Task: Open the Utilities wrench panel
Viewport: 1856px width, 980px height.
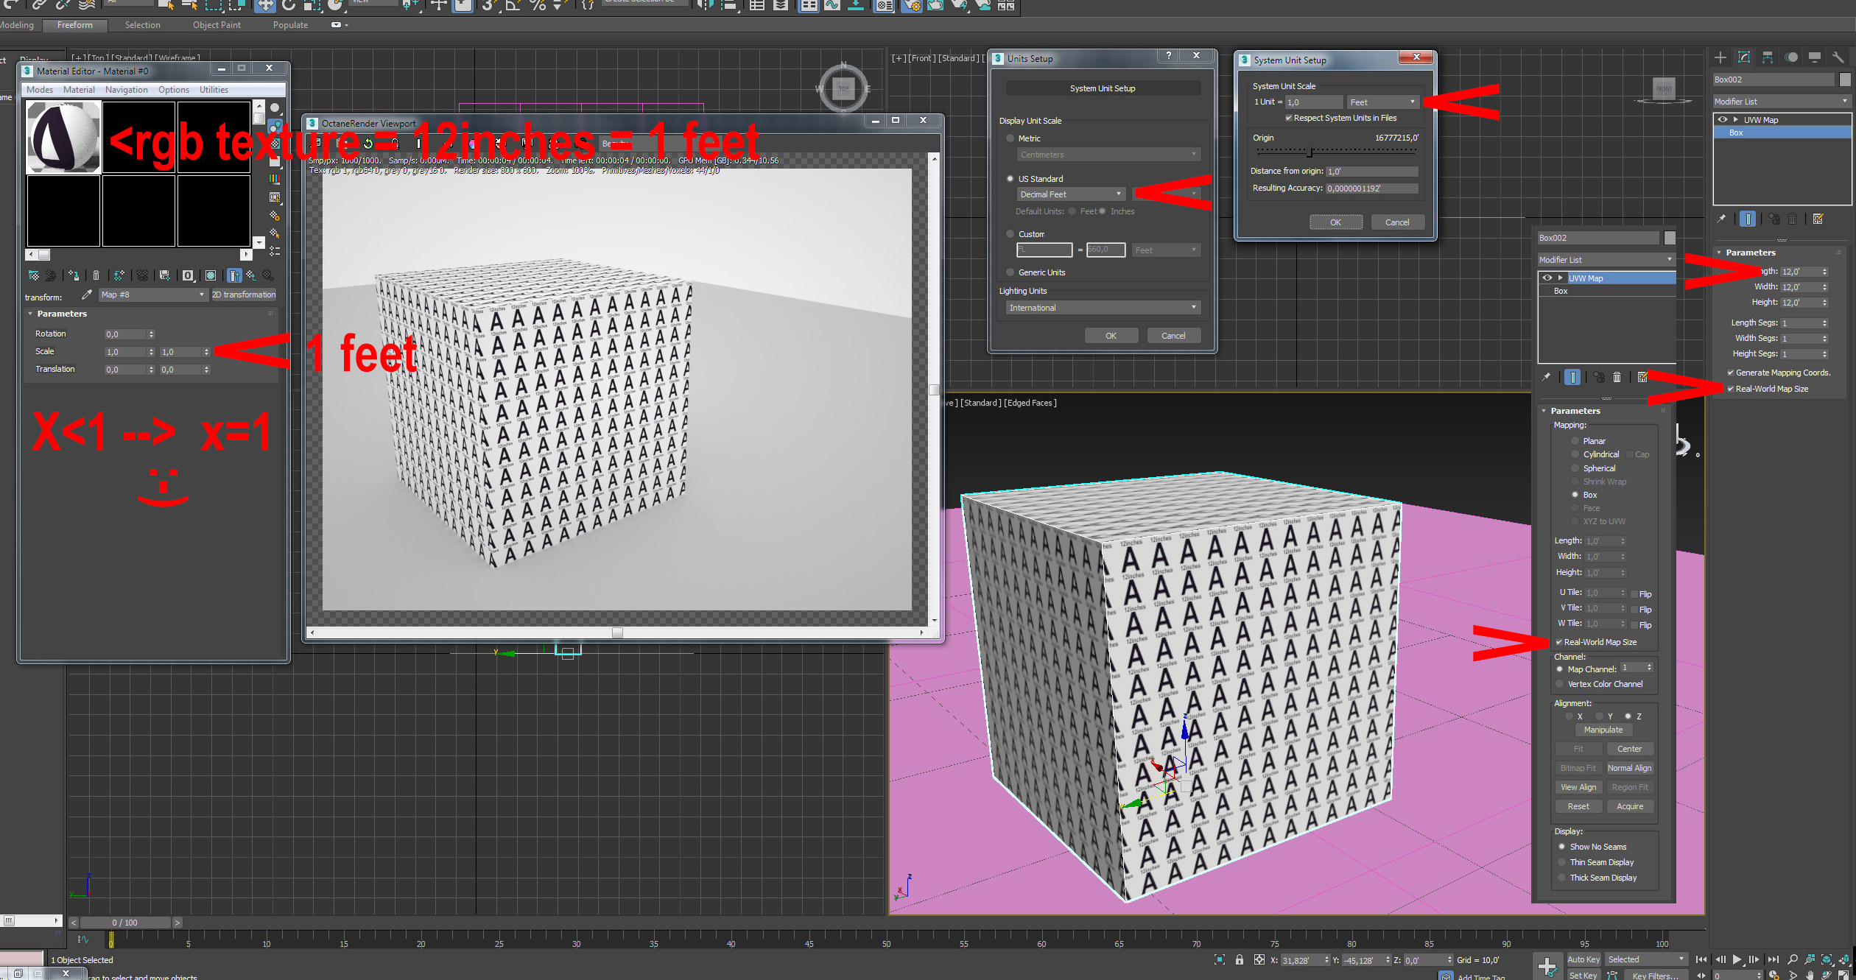Action: 1838,57
